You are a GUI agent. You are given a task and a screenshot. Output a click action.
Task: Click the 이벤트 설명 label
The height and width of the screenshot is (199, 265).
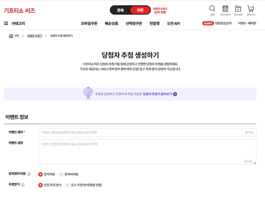[x=16, y=143]
